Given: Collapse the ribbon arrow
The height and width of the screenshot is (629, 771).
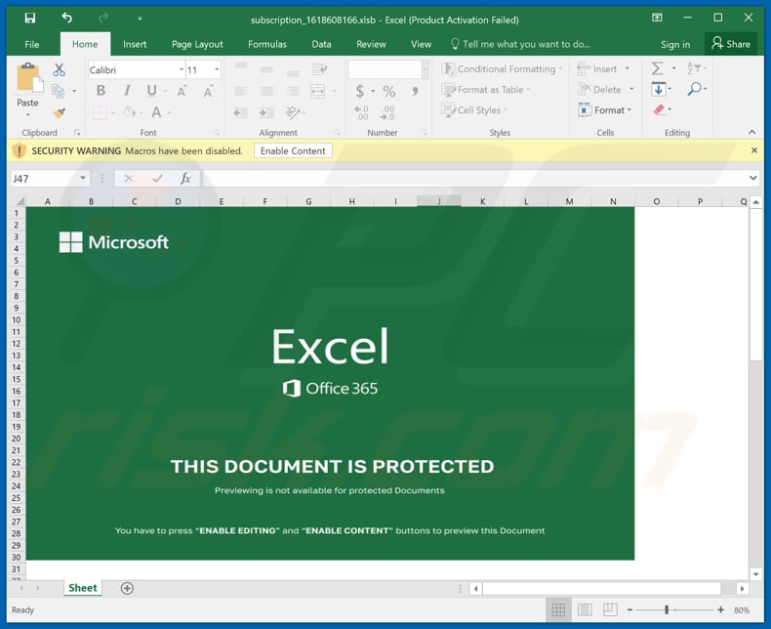Looking at the screenshot, I should click(751, 132).
